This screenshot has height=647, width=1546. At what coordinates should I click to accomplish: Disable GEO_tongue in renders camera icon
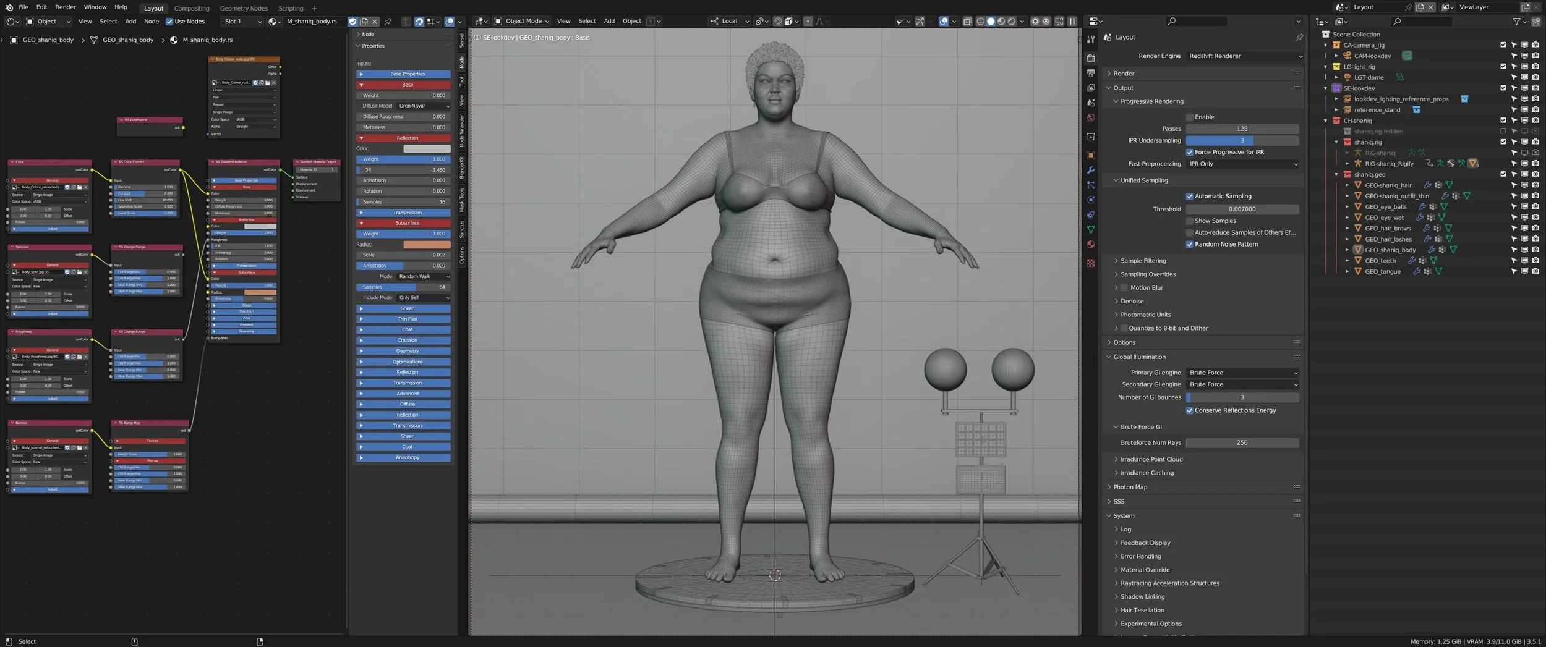(1535, 271)
